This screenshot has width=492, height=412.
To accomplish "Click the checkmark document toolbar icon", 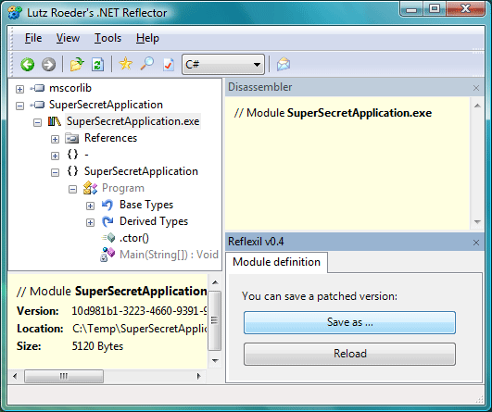I will [x=169, y=64].
